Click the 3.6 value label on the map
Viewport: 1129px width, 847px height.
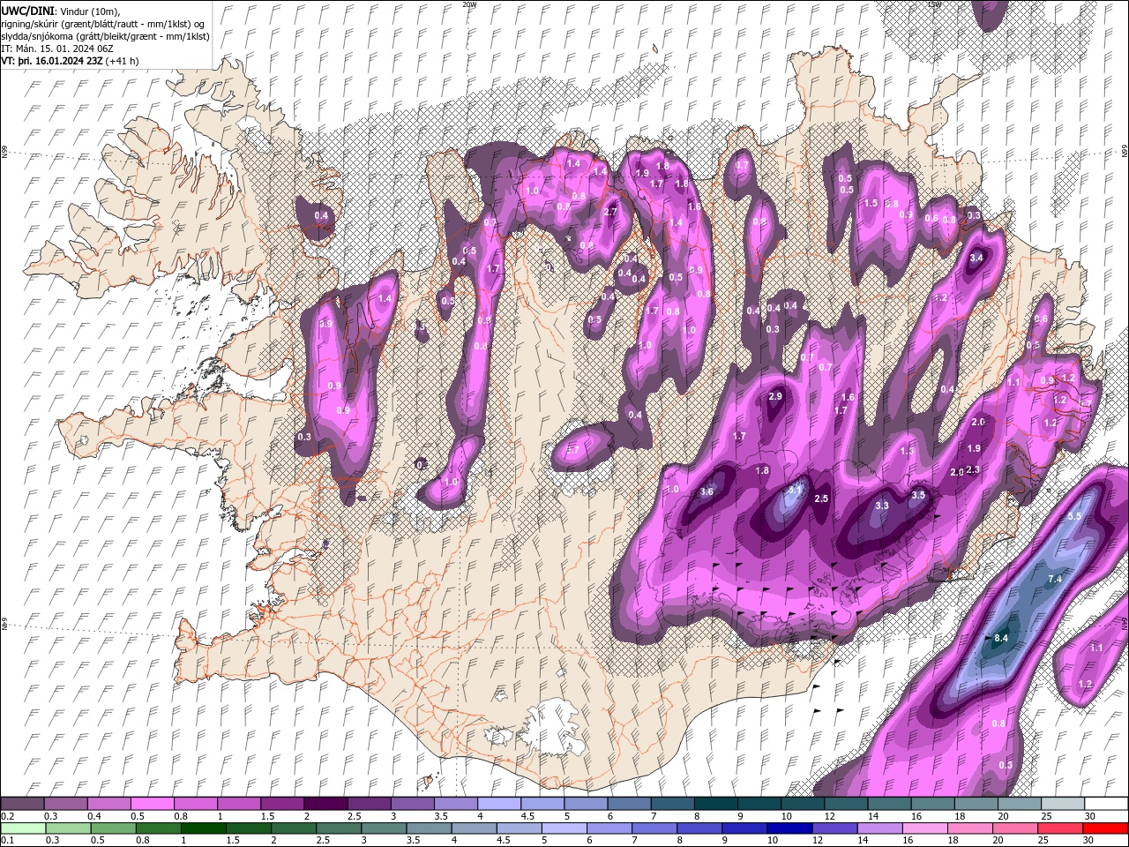pos(707,492)
